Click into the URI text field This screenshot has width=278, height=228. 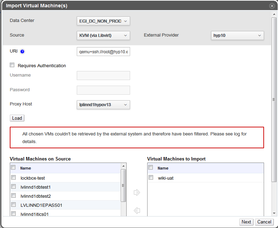pos(103,52)
